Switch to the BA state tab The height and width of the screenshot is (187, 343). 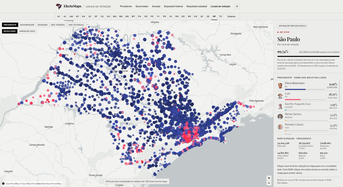tap(83, 17)
